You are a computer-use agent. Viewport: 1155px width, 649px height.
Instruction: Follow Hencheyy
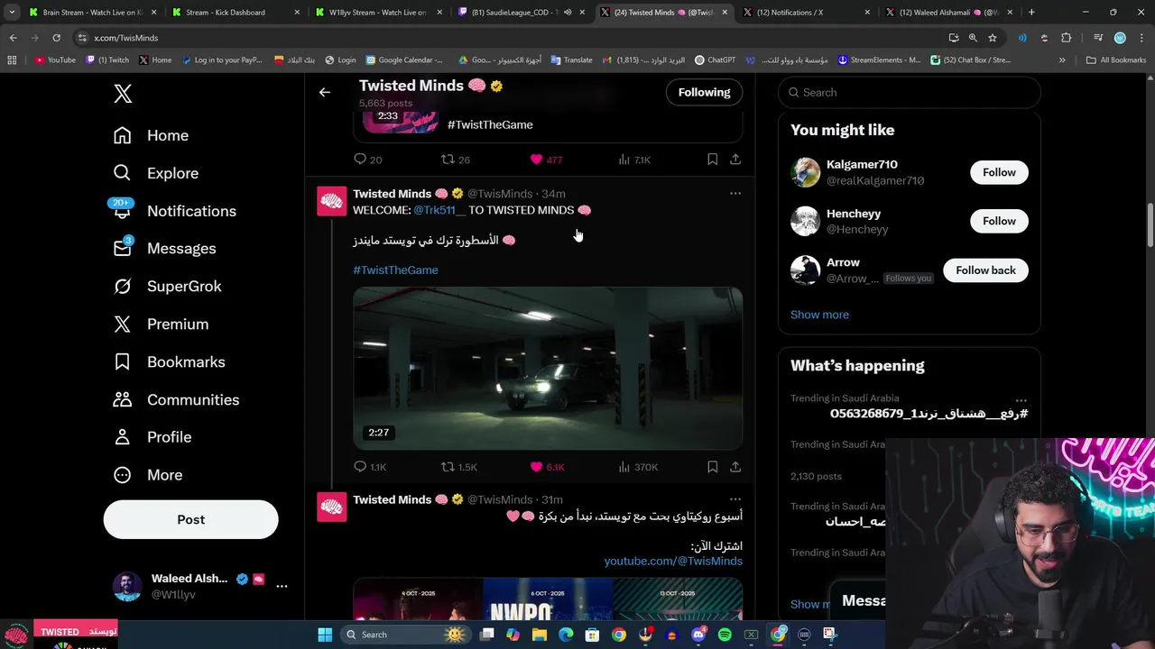999,221
